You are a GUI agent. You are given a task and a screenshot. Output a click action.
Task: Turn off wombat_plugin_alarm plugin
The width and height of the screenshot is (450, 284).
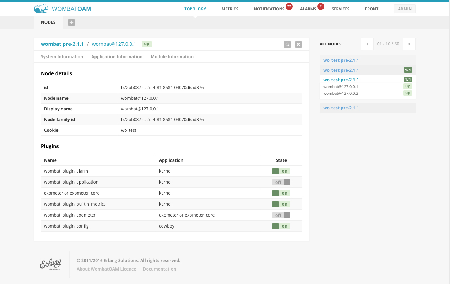tap(281, 171)
